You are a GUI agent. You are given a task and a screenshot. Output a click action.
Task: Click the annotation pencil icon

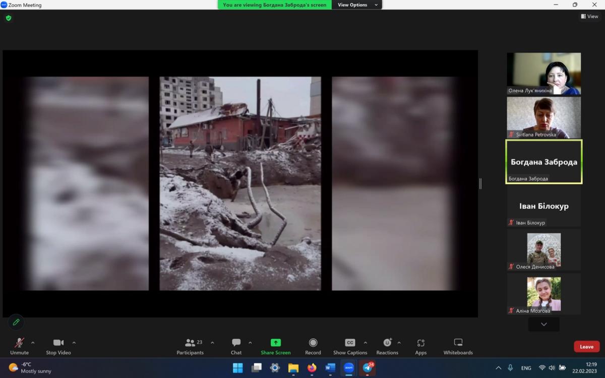coord(16,322)
